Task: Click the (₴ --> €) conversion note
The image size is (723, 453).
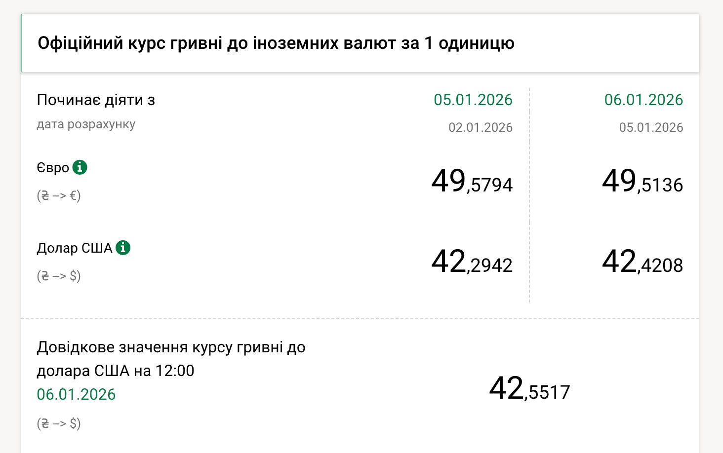Action: coord(59,195)
